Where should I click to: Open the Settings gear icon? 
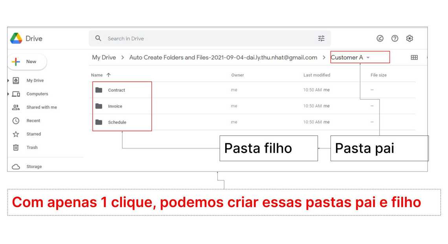coord(409,38)
